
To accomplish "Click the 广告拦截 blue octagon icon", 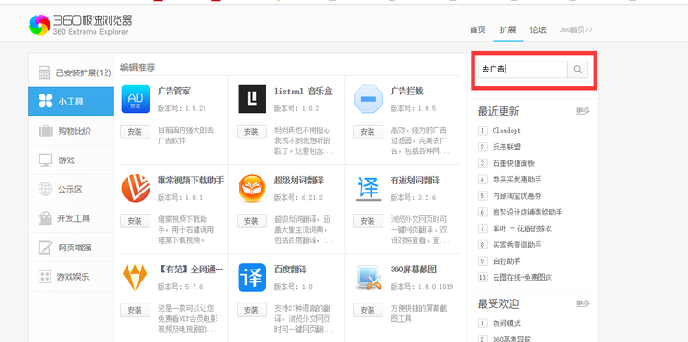I will [368, 99].
